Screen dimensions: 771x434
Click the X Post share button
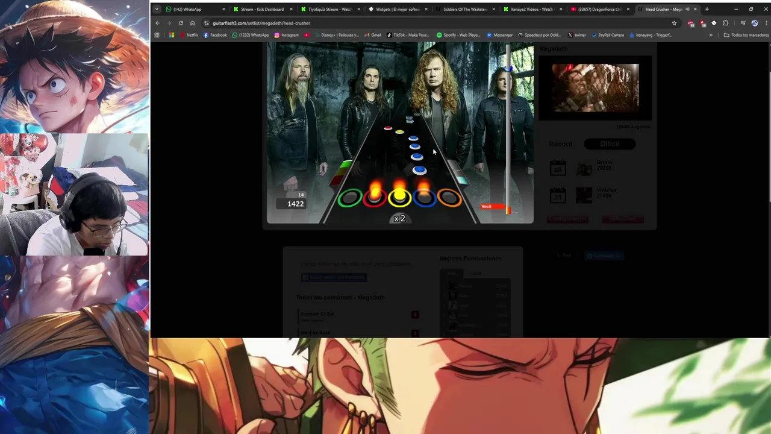tap(564, 256)
